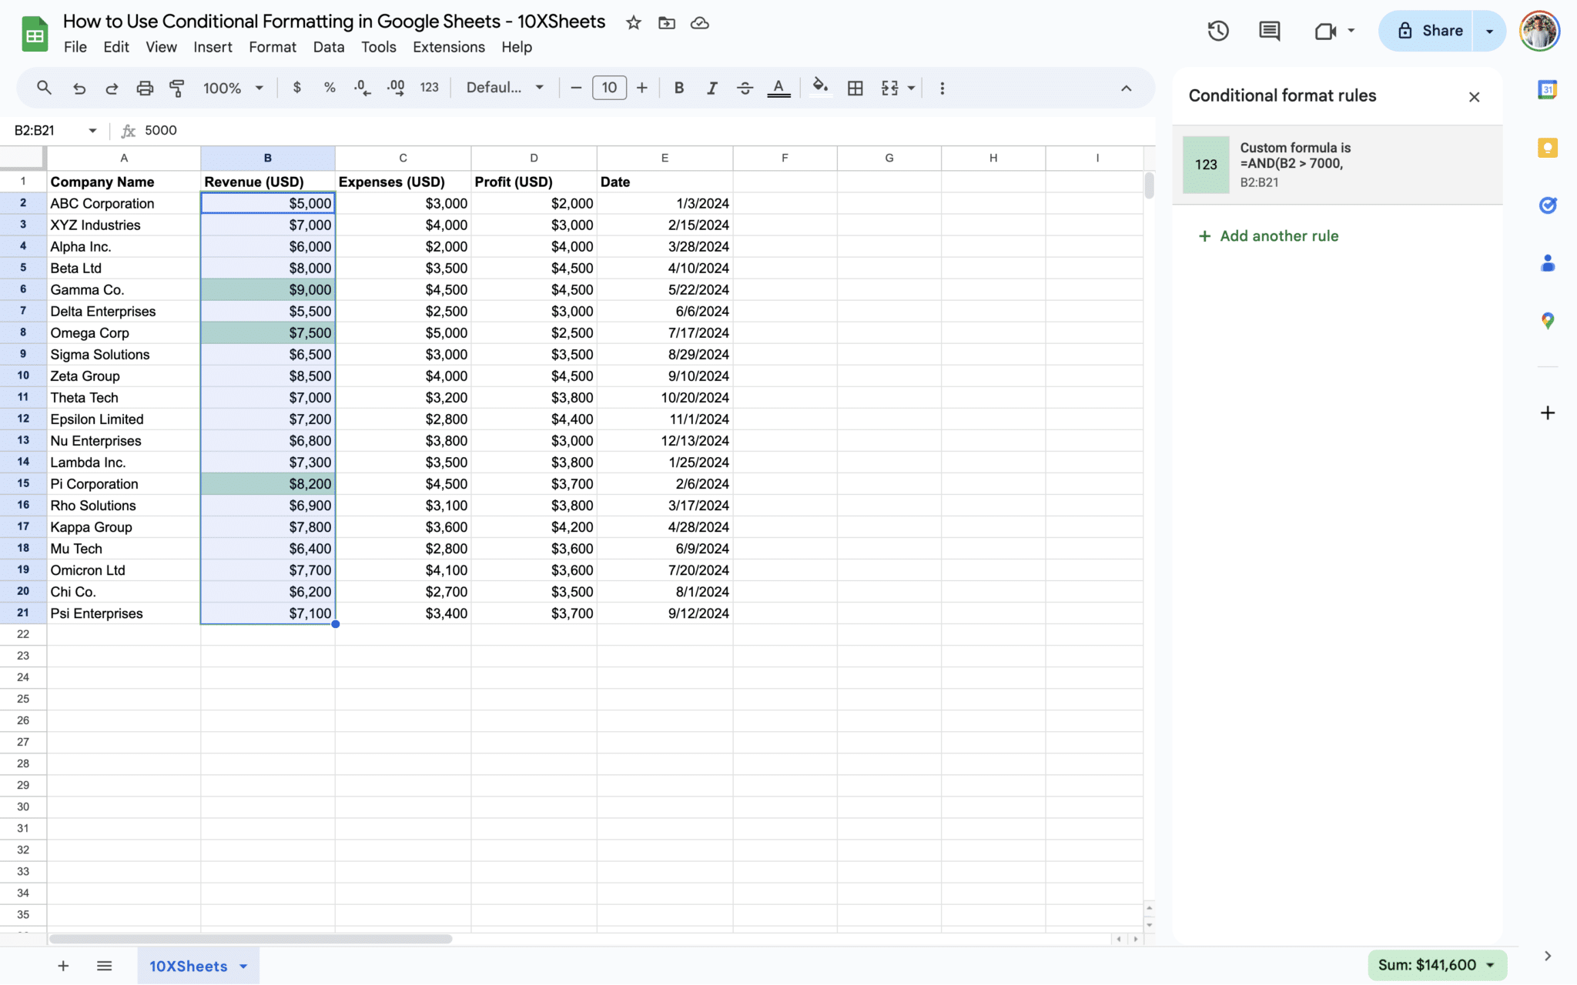Viewport: 1577px width, 985px height.
Task: Open the Google Keep side panel icon
Action: [1548, 148]
